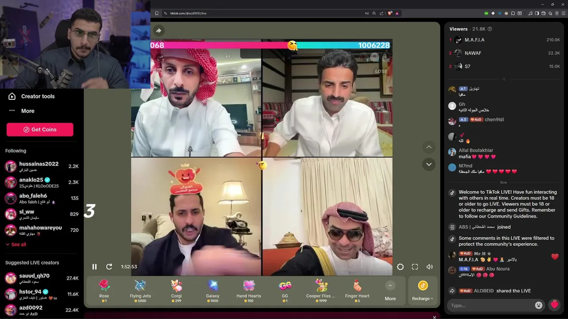Send a Finger Heart gift

coord(357,291)
